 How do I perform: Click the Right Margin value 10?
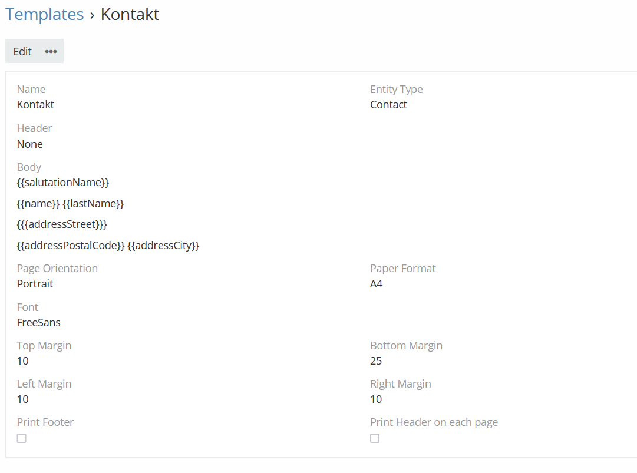click(x=376, y=399)
